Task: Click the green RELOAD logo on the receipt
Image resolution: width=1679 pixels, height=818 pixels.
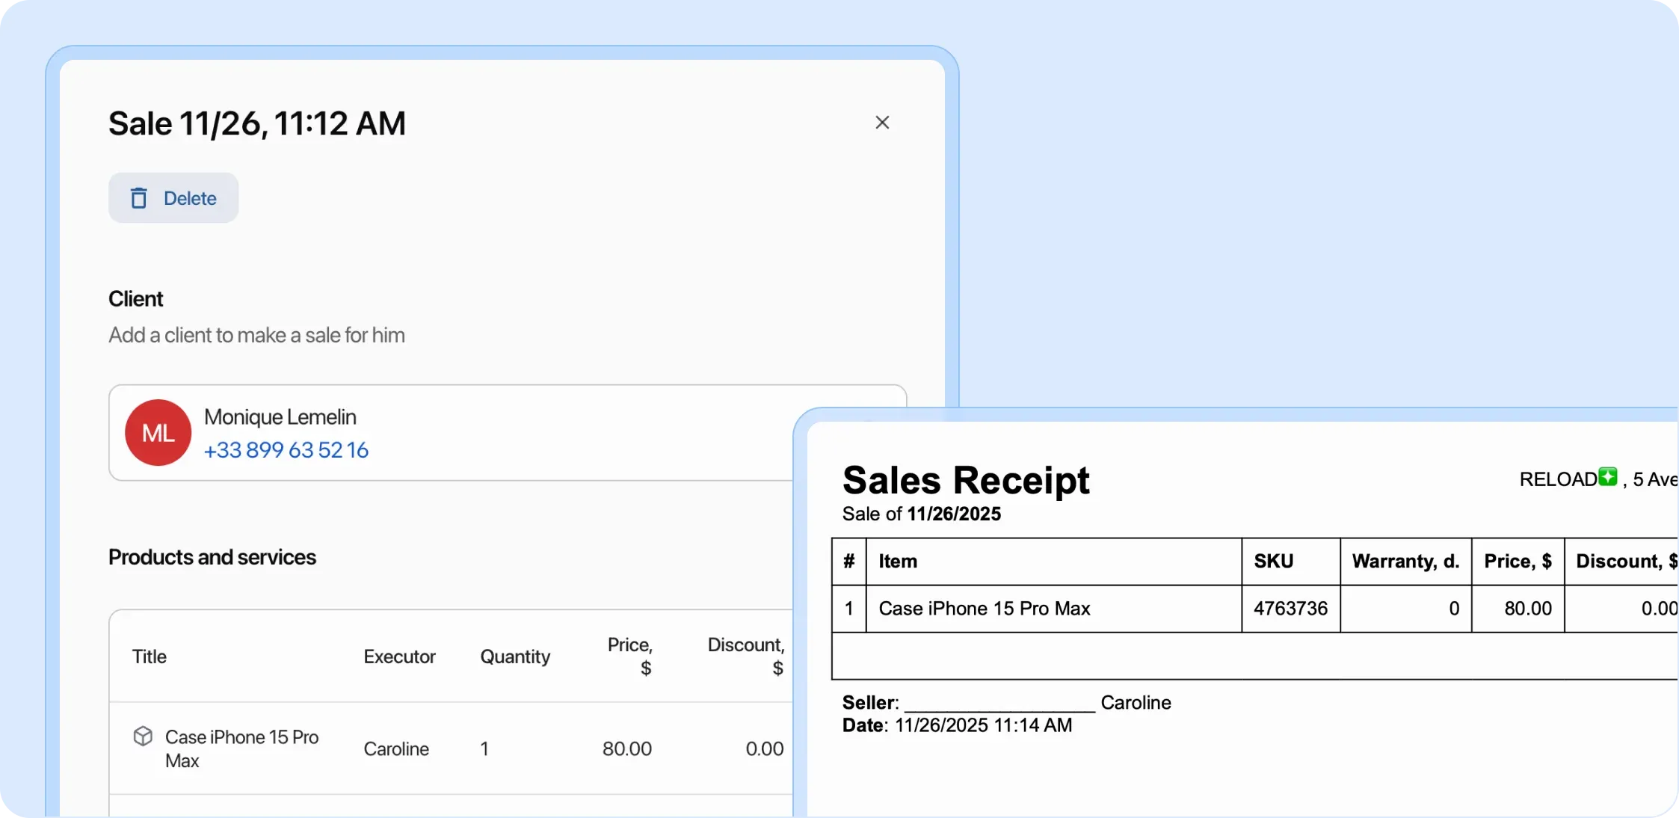Action: click(1606, 478)
